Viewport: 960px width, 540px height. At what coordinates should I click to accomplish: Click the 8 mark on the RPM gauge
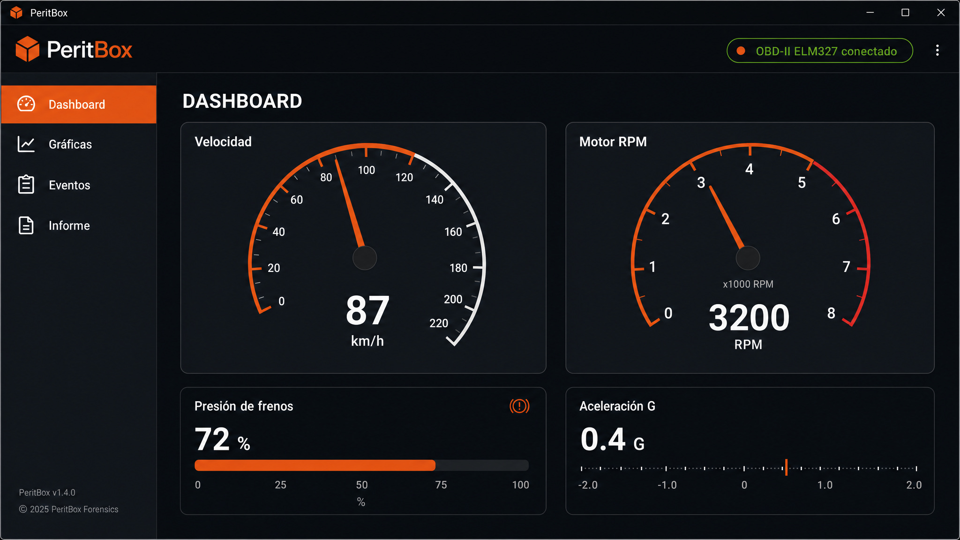(x=831, y=313)
